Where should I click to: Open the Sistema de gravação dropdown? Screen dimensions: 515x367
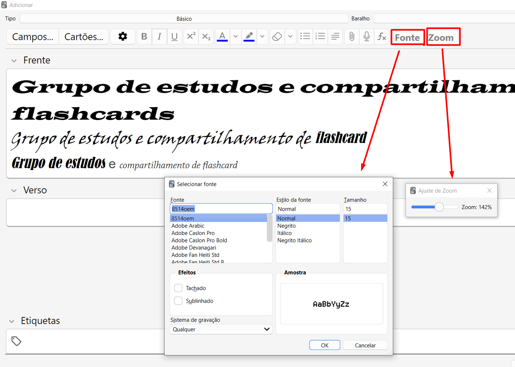tap(221, 329)
